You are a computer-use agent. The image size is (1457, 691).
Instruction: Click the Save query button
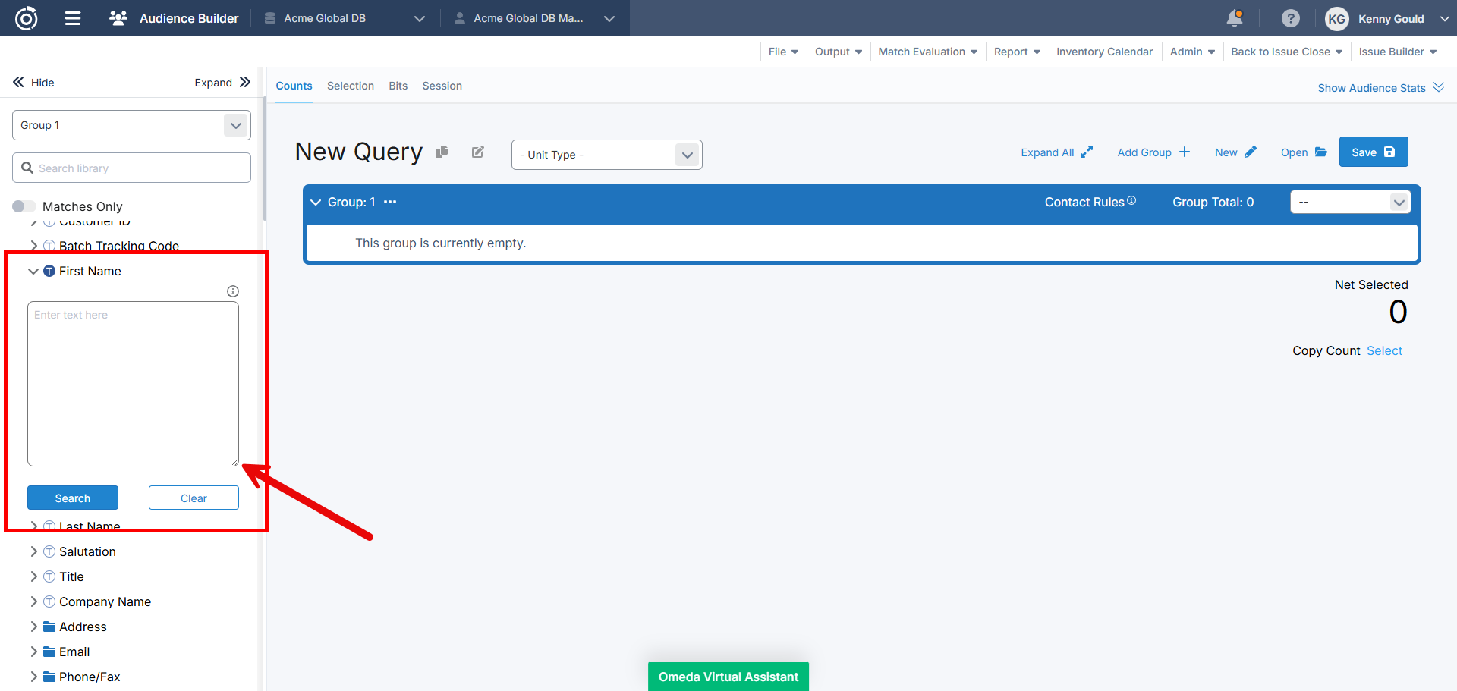tap(1373, 152)
